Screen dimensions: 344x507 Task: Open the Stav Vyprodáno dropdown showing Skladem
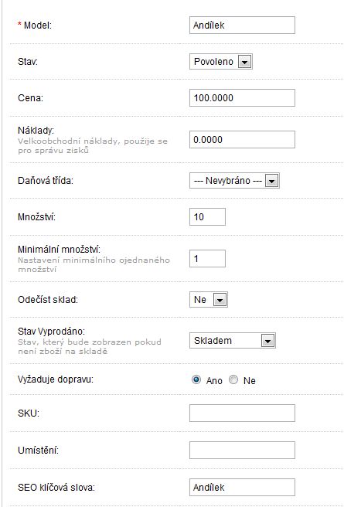click(233, 341)
